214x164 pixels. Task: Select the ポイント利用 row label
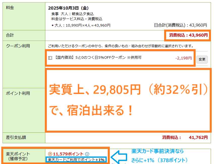18,93
